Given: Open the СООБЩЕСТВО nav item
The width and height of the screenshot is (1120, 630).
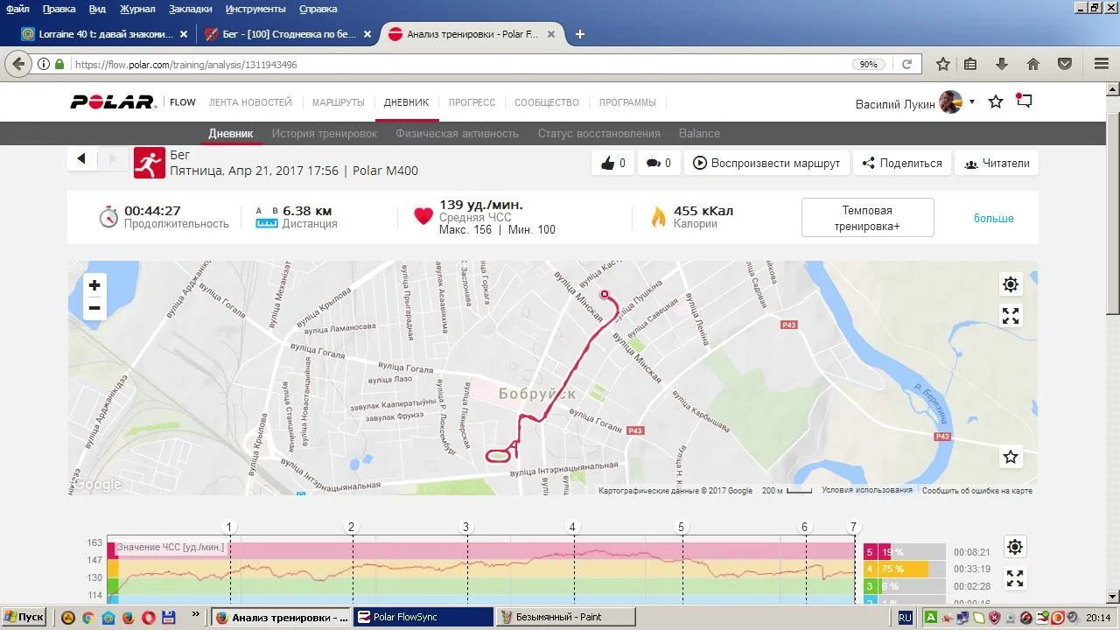Looking at the screenshot, I should [x=547, y=102].
